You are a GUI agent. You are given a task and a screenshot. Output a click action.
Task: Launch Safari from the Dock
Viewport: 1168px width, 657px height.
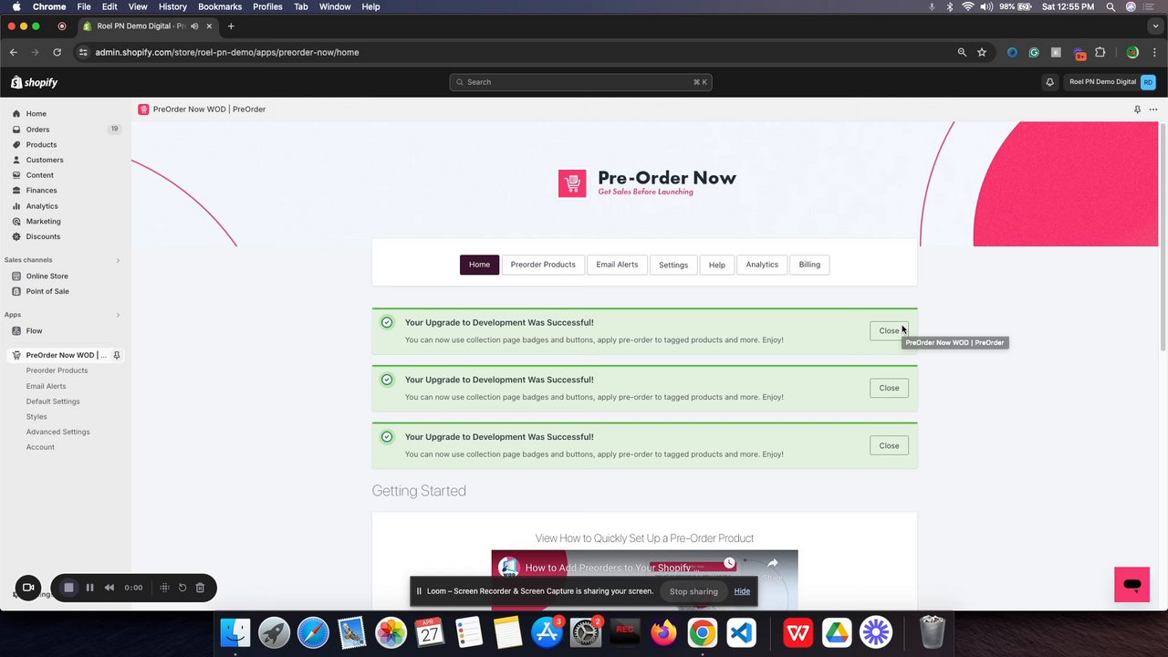(x=312, y=632)
